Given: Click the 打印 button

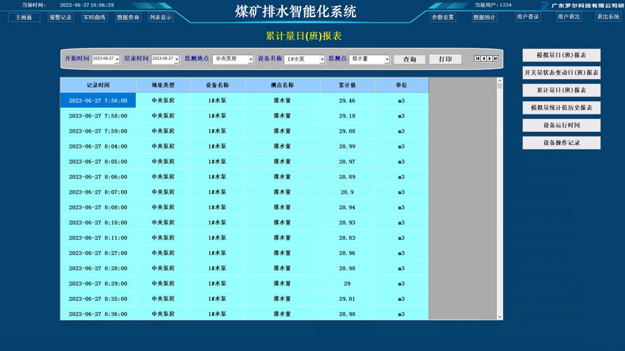Looking at the screenshot, I should [x=445, y=59].
